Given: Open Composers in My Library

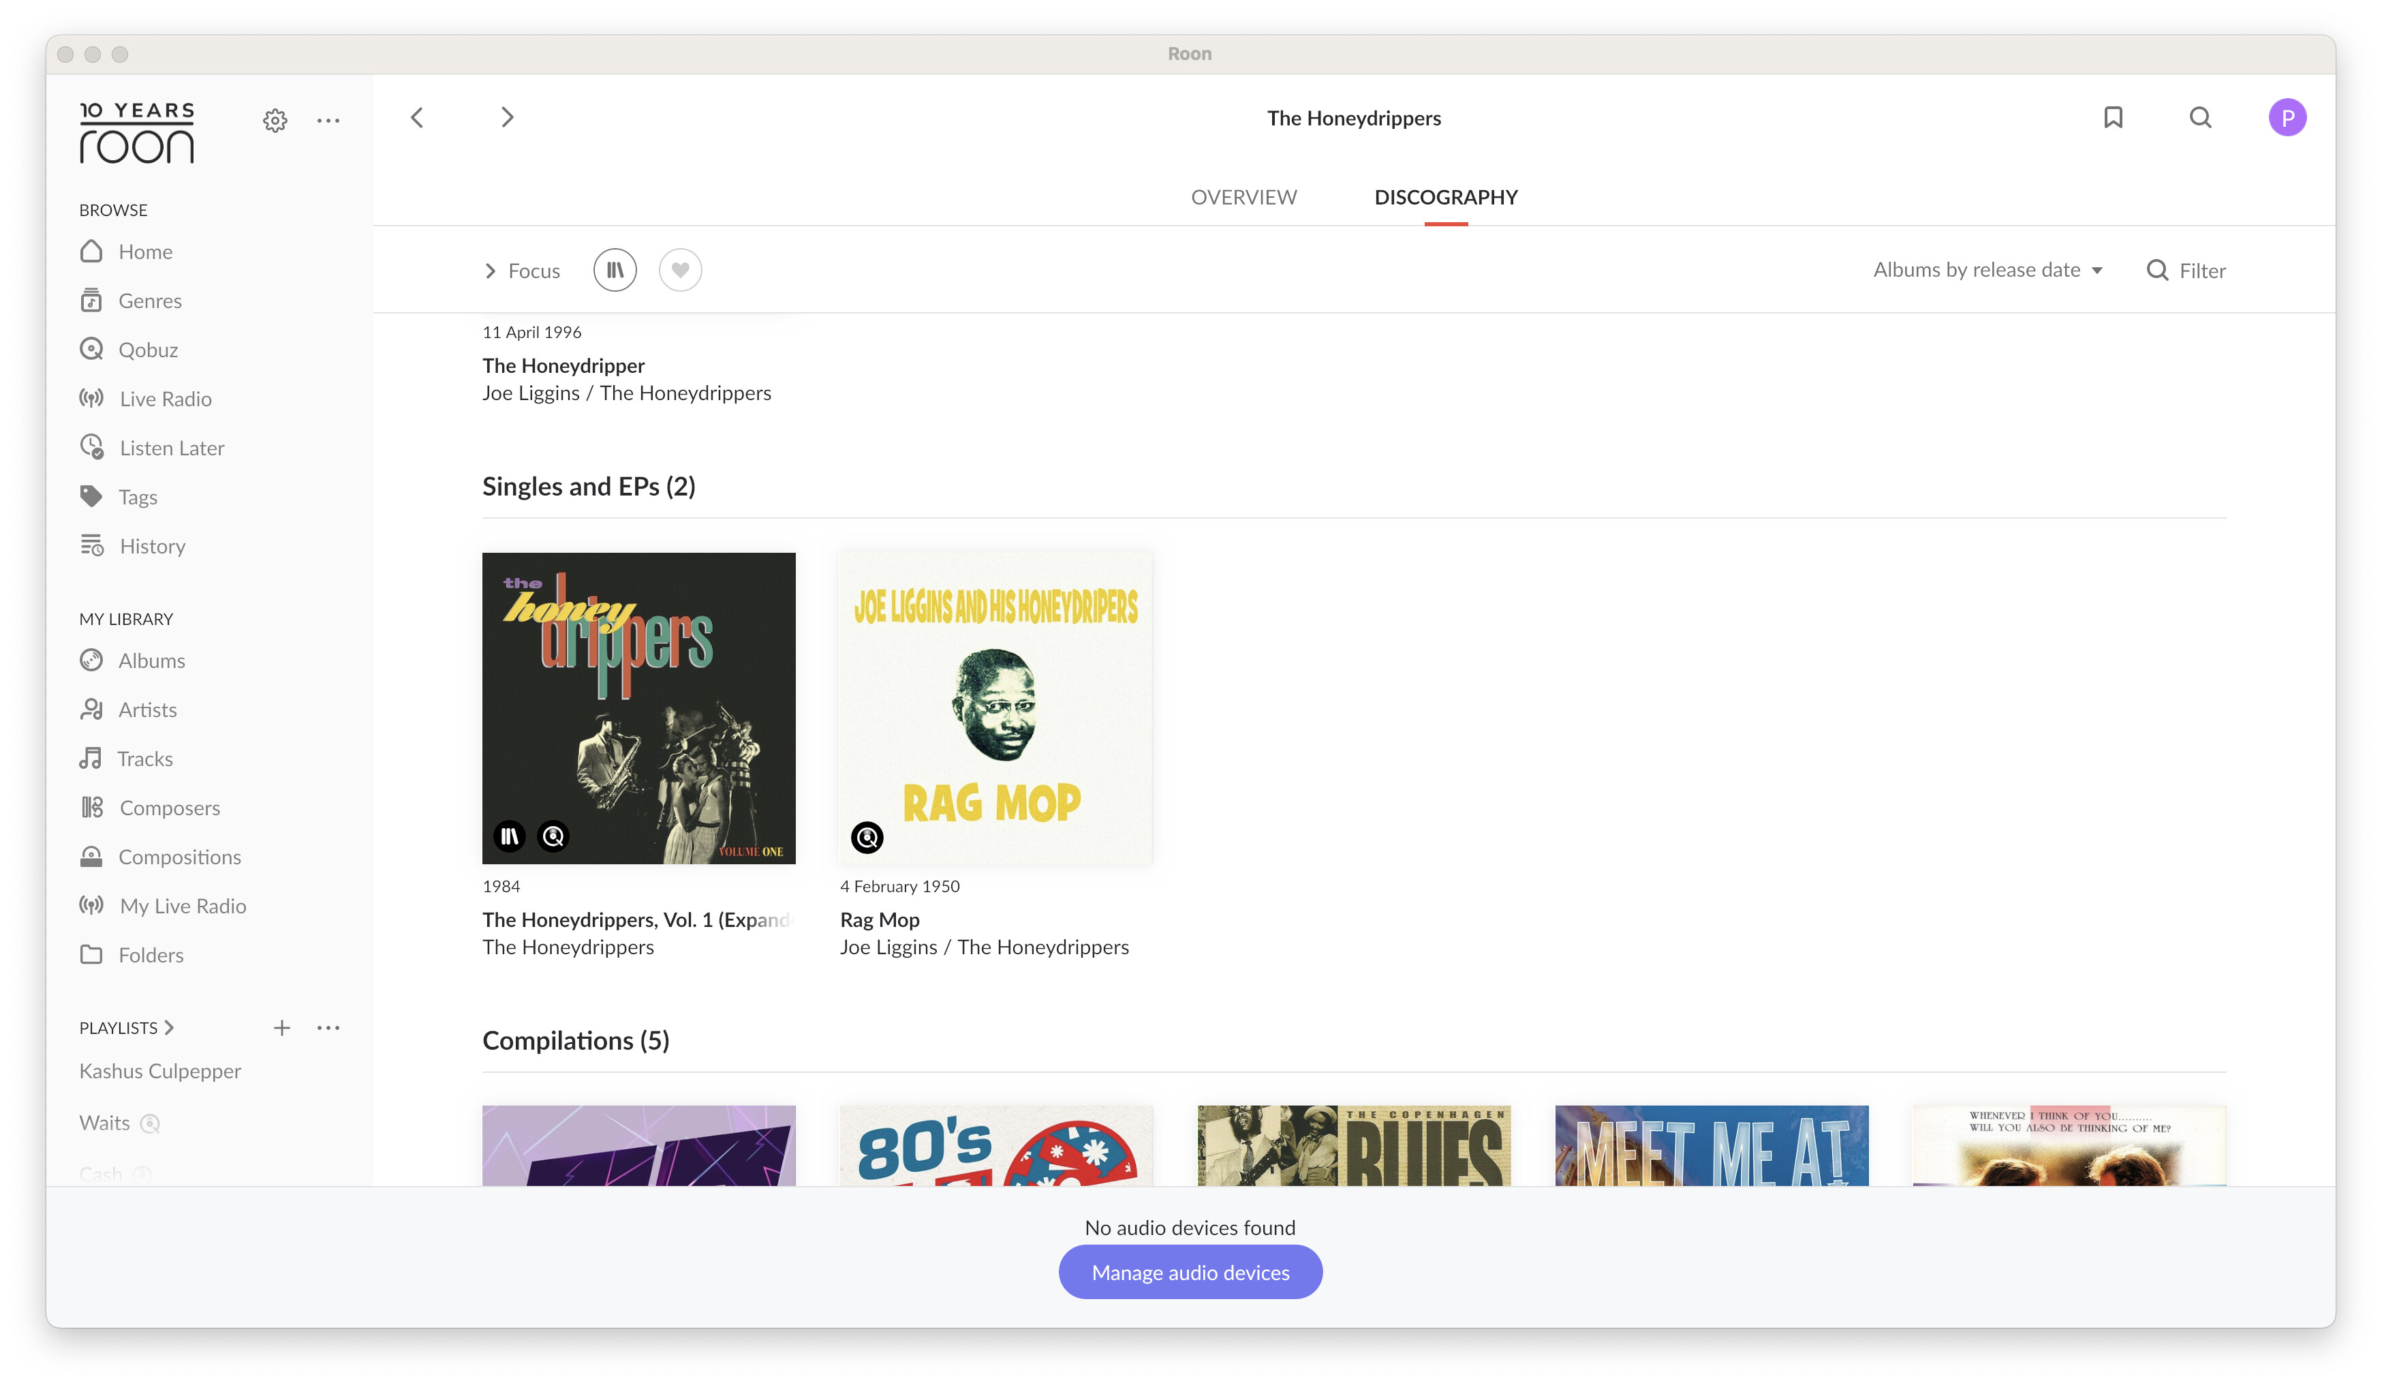Looking at the screenshot, I should click(x=151, y=808).
